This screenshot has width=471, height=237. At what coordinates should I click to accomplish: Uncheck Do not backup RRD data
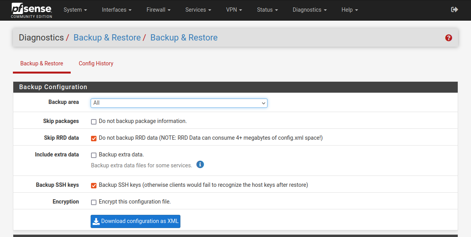click(94, 138)
